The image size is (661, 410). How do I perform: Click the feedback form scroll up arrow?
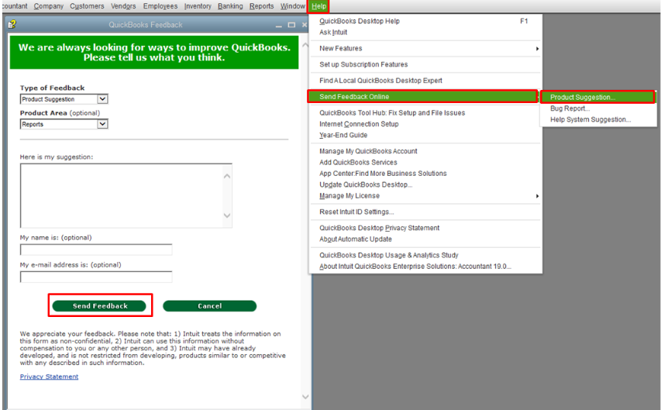[305, 45]
